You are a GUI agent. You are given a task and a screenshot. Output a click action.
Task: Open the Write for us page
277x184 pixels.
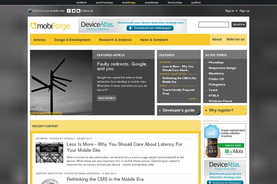click(x=235, y=40)
